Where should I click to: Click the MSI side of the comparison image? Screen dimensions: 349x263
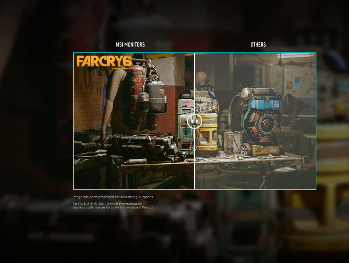point(134,121)
